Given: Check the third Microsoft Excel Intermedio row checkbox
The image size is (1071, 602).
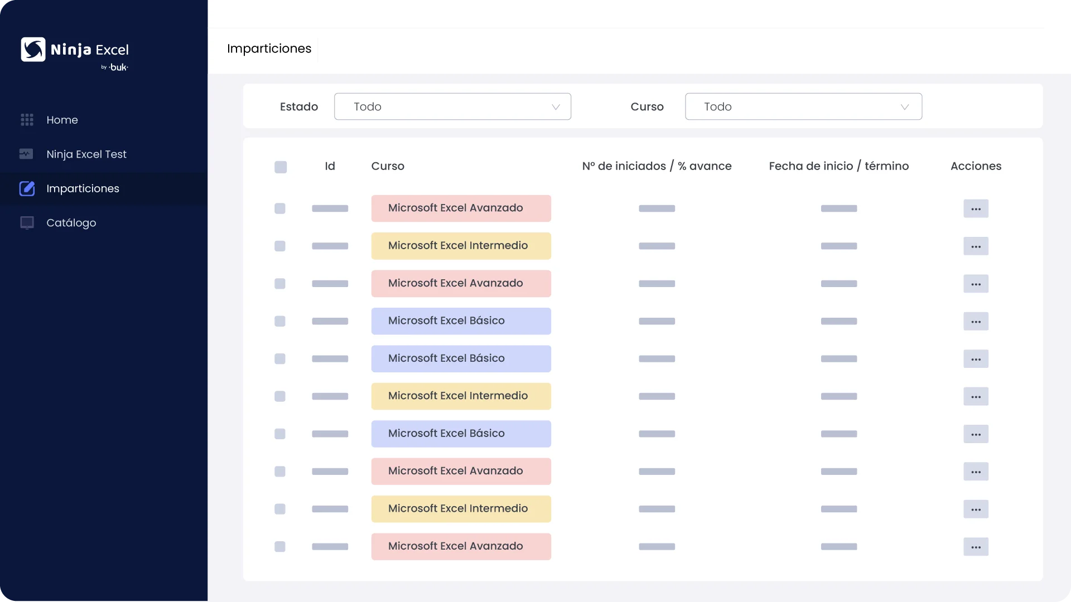Looking at the screenshot, I should point(280,509).
